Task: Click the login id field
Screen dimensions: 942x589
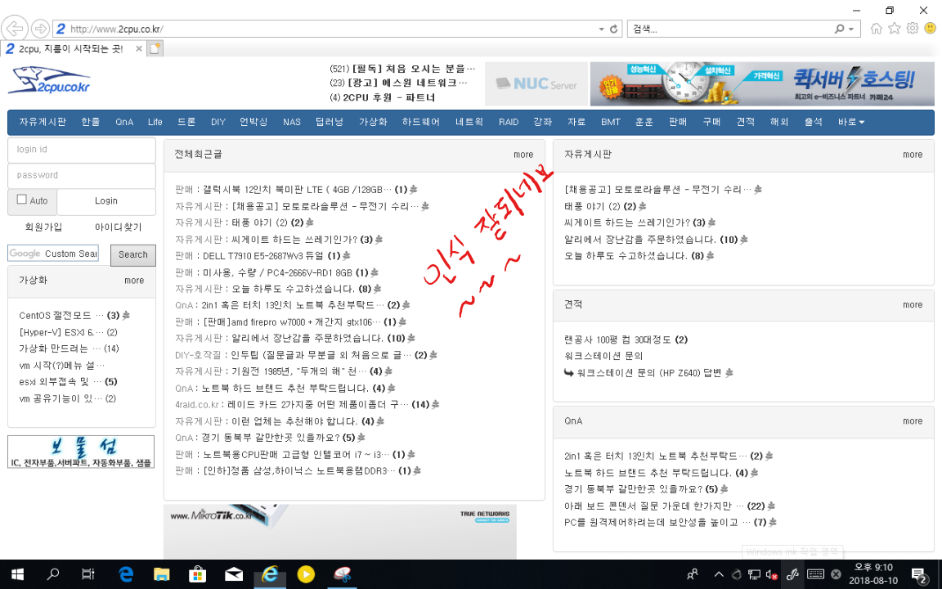Action: 82,150
